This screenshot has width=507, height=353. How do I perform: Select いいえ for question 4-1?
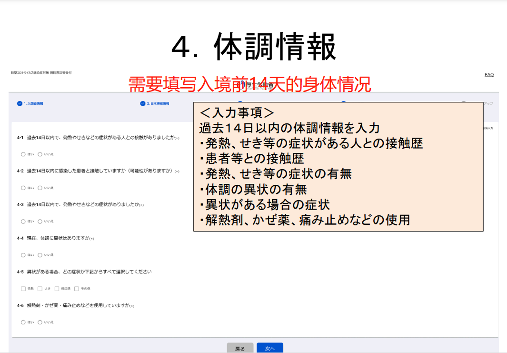pos(40,154)
